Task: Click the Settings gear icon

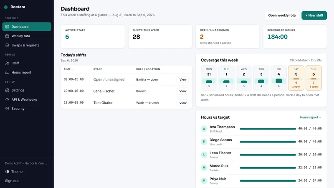Action: (x=7, y=90)
